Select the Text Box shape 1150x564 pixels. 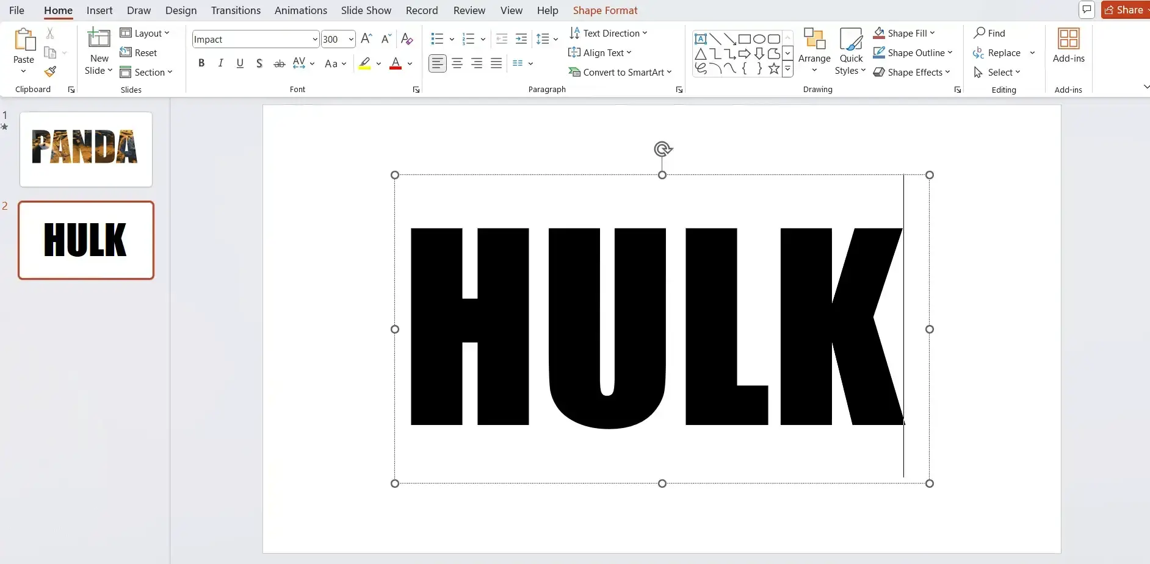click(701, 39)
